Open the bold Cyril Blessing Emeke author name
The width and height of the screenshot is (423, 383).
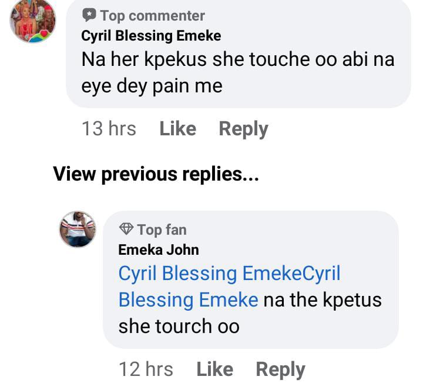(151, 36)
